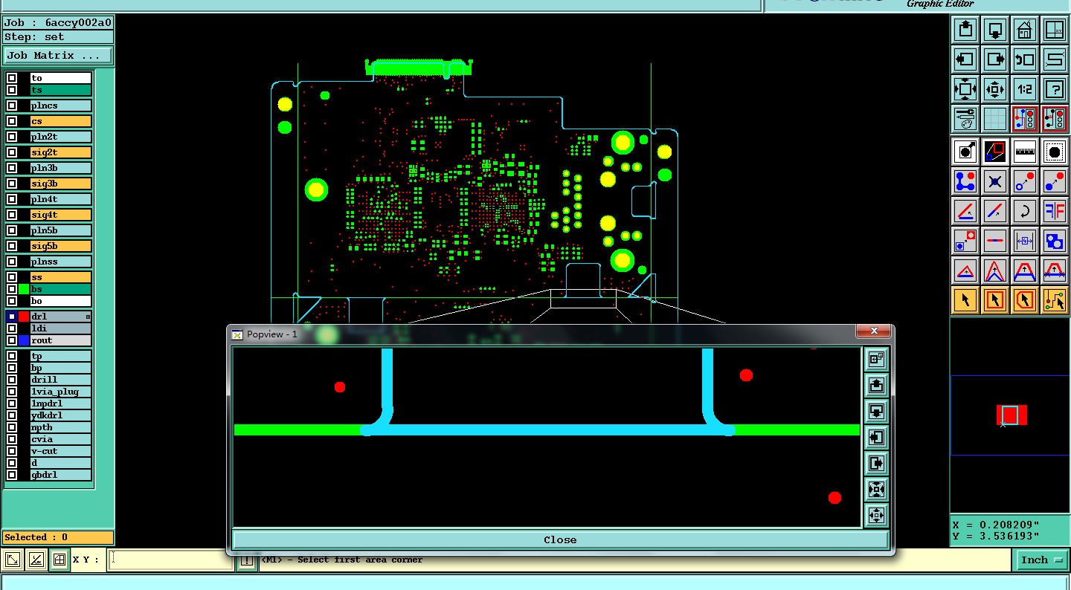Select the layer name bo

[x=60, y=301]
